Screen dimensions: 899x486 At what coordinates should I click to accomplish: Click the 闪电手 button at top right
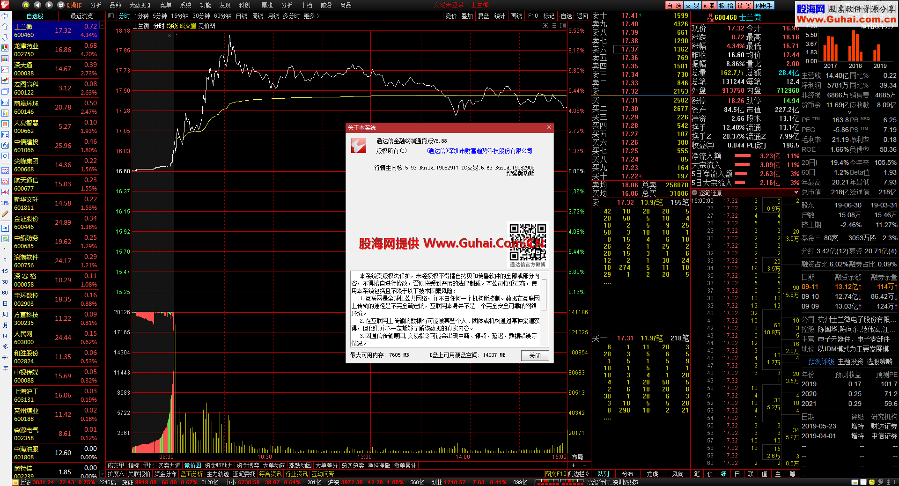click(764, 6)
